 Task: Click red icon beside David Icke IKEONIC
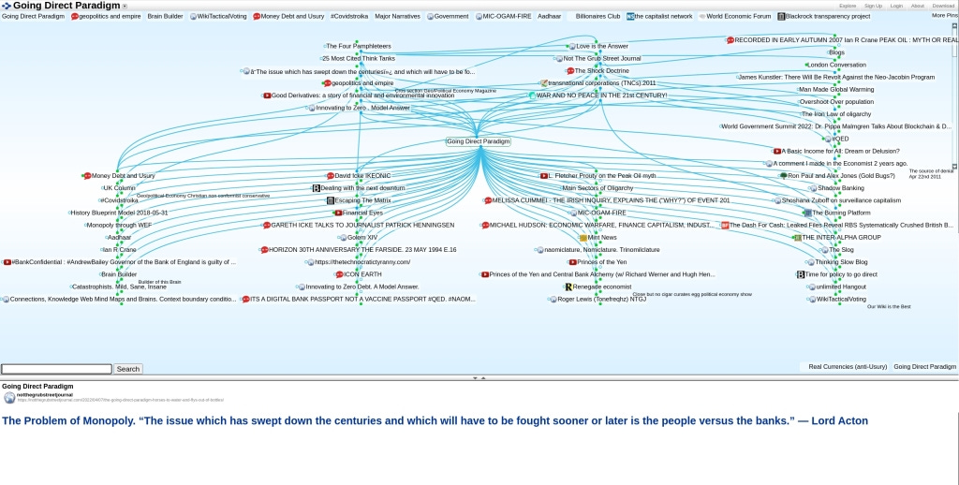331,176
